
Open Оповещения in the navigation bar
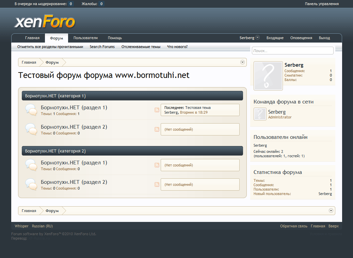[x=301, y=38]
